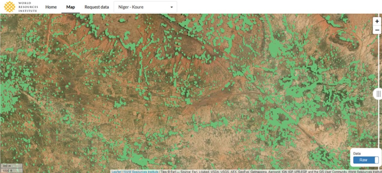Open the Home page

[x=51, y=7]
